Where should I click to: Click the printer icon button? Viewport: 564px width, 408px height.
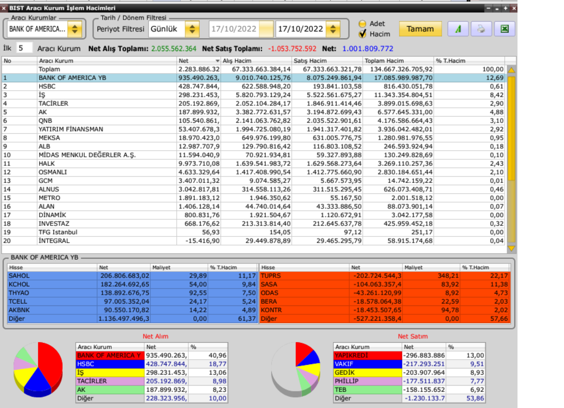pos(481,29)
